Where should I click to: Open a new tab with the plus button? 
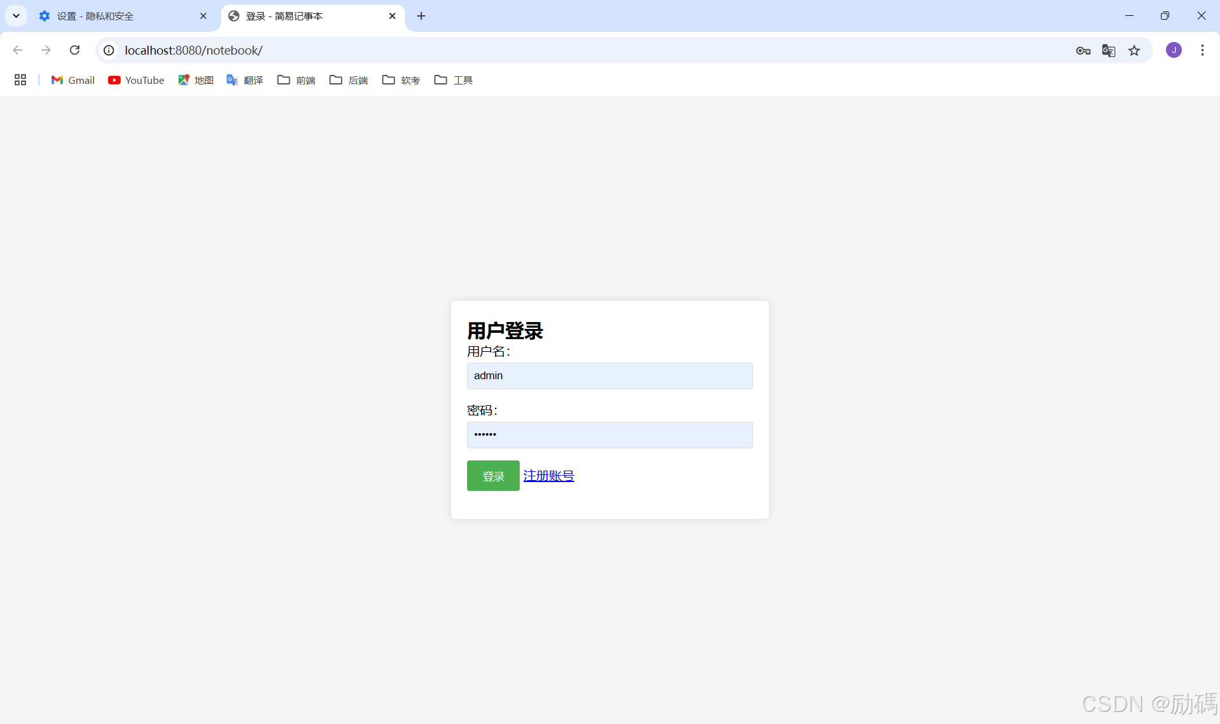[x=421, y=16]
